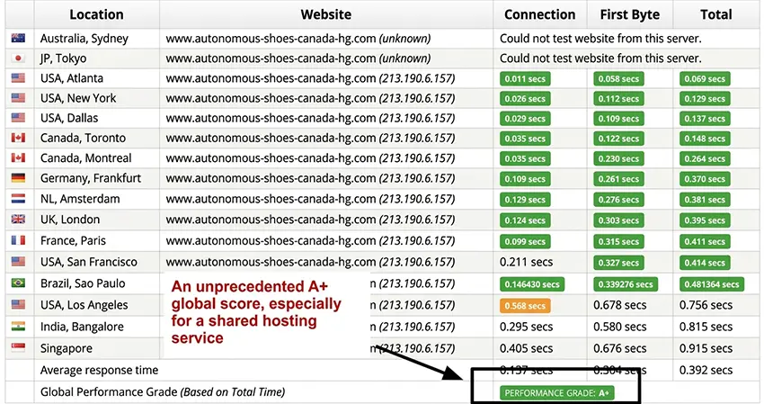Select the 0.414 secs total badge for San Francisco
Screen dimensions: 764x404
(705, 263)
